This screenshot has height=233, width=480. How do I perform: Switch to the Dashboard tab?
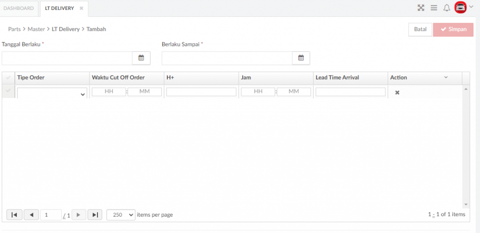(x=19, y=8)
